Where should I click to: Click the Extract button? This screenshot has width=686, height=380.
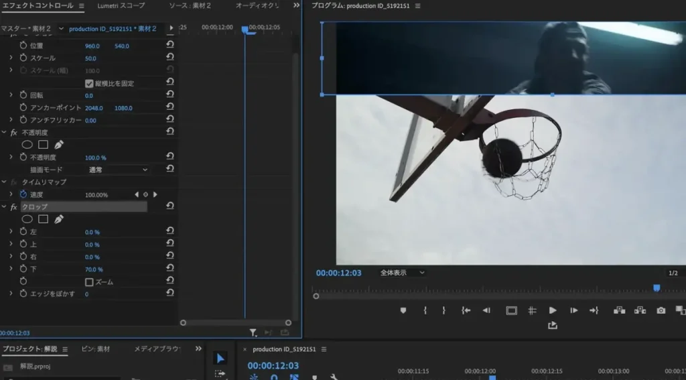(x=640, y=310)
